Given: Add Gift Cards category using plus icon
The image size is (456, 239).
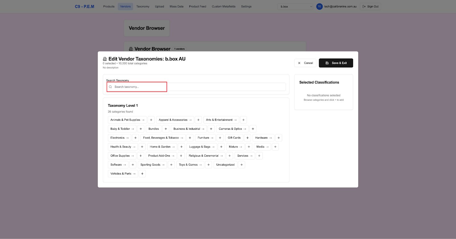Looking at the screenshot, I should pyautogui.click(x=247, y=138).
